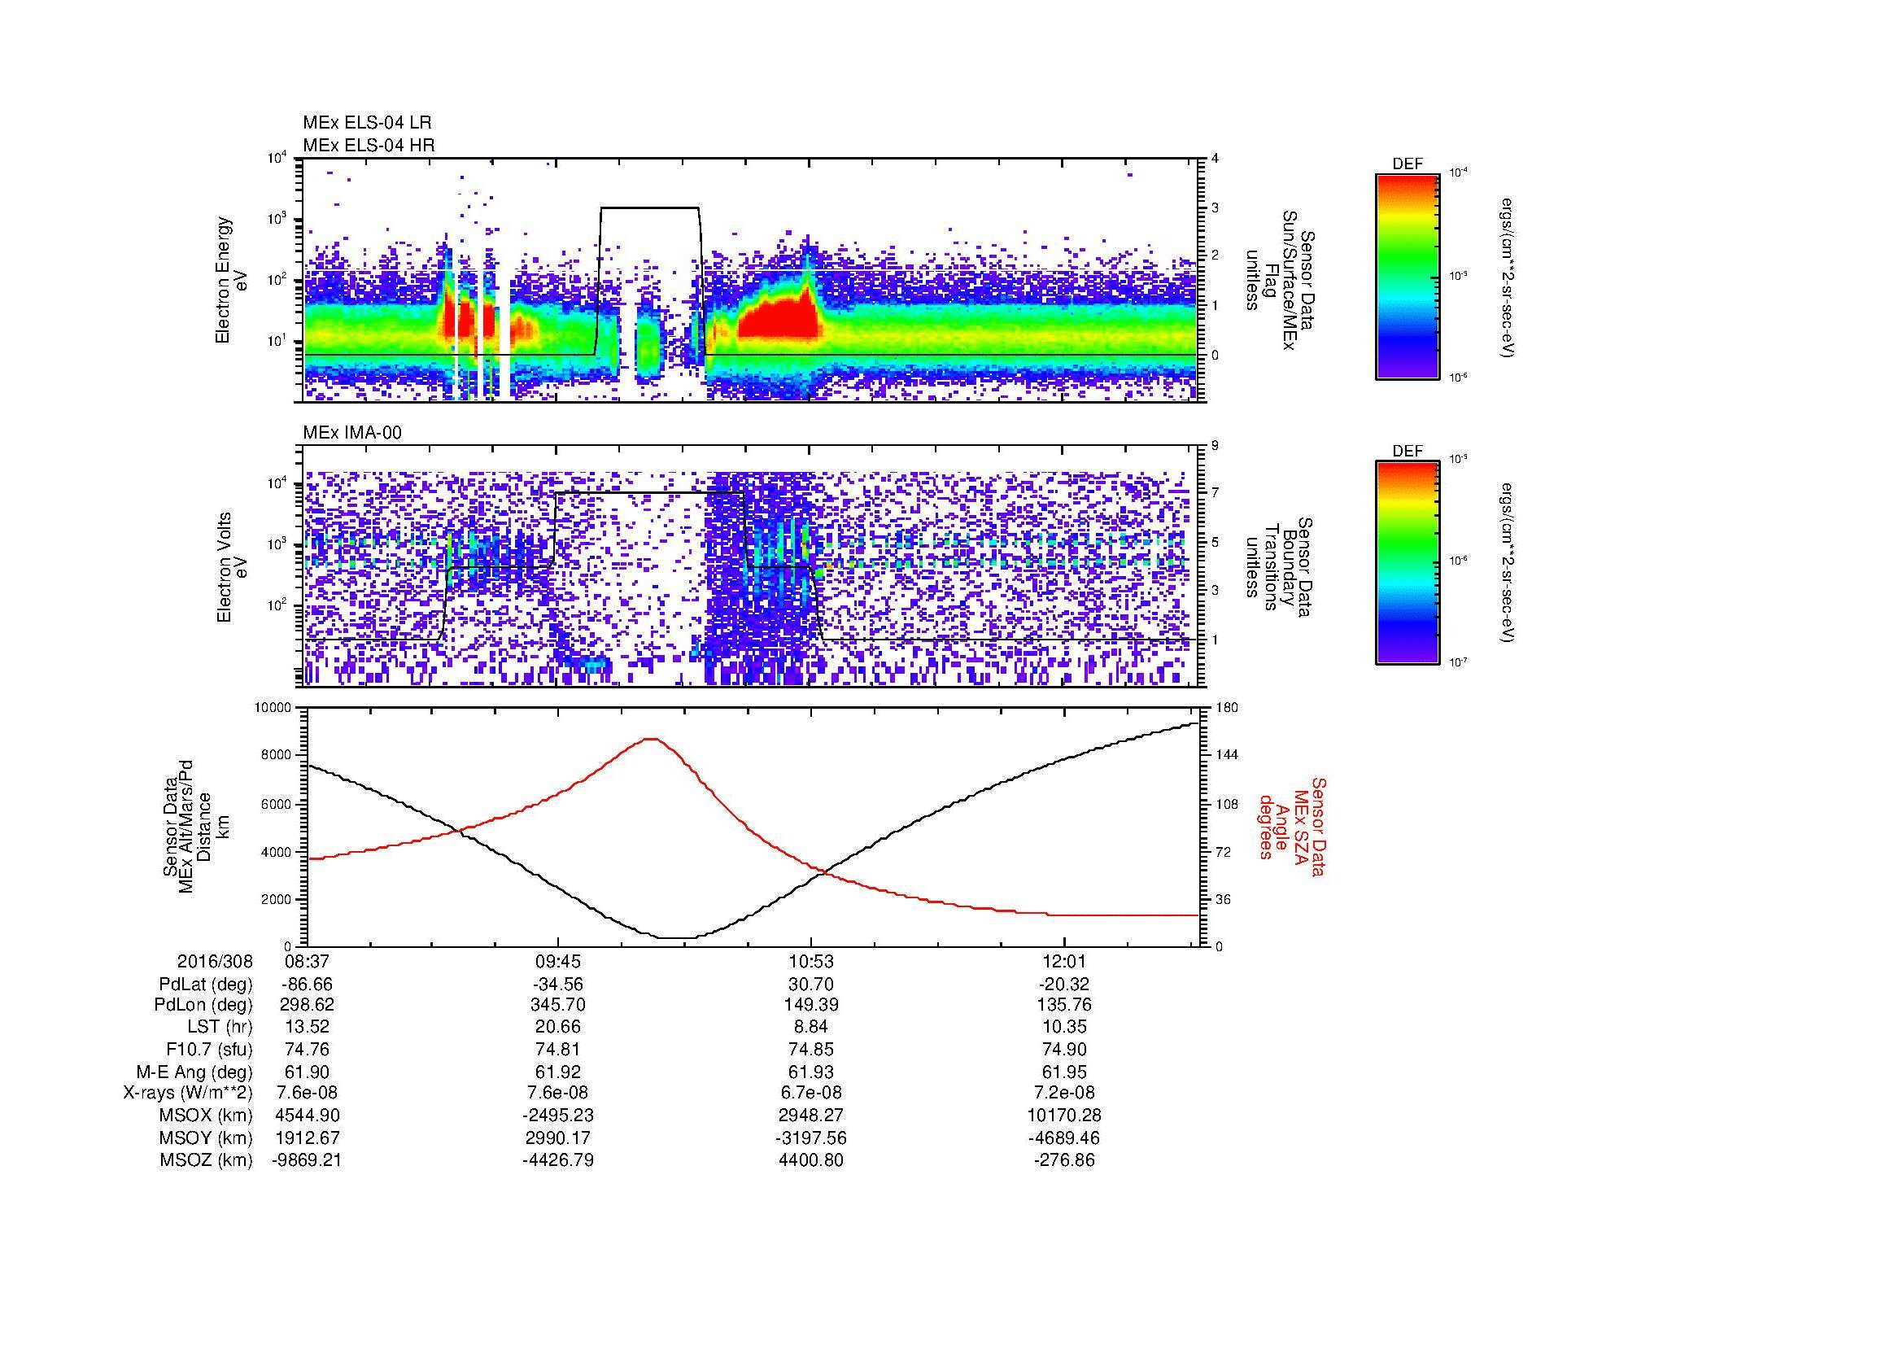The image size is (1903, 1345).
Task: Click the X-rays value '7.2e-08'
Action: [1064, 1093]
